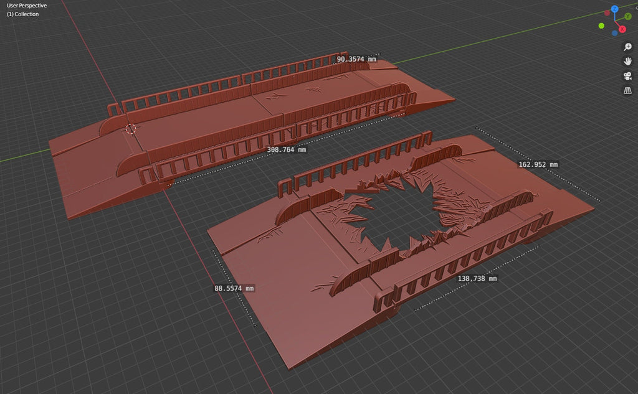
Task: Select the 90.3574 mm measurement label
Action: point(356,59)
